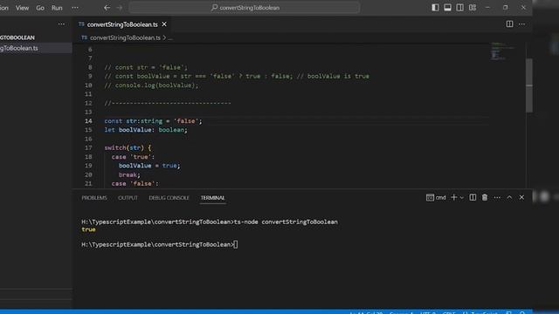
Task: Click the 'true' output in terminal
Action: coord(88,229)
